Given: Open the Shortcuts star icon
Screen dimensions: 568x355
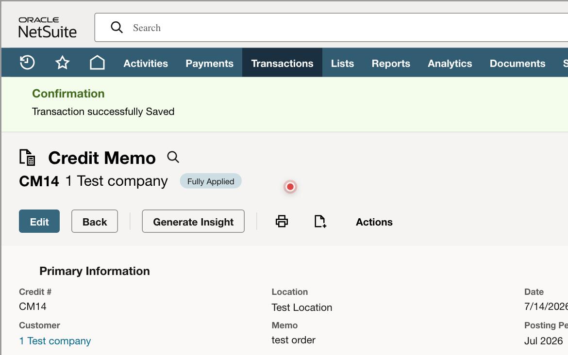Looking at the screenshot, I should (x=62, y=63).
